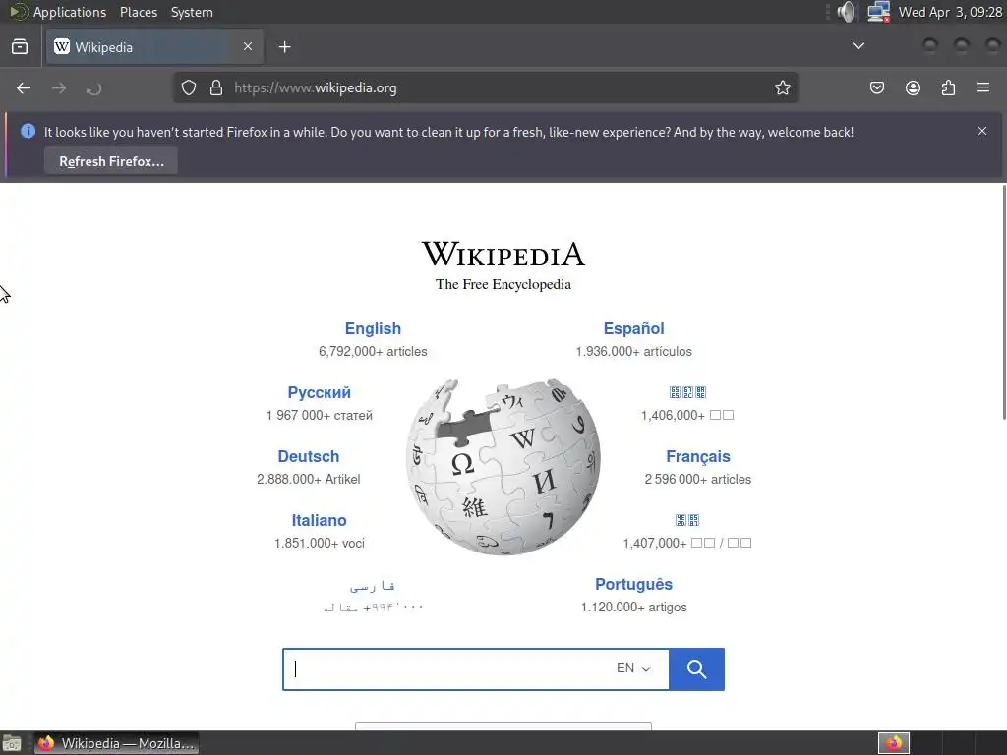
Task: Click the page vertical scrollbar
Action: coord(1004,302)
